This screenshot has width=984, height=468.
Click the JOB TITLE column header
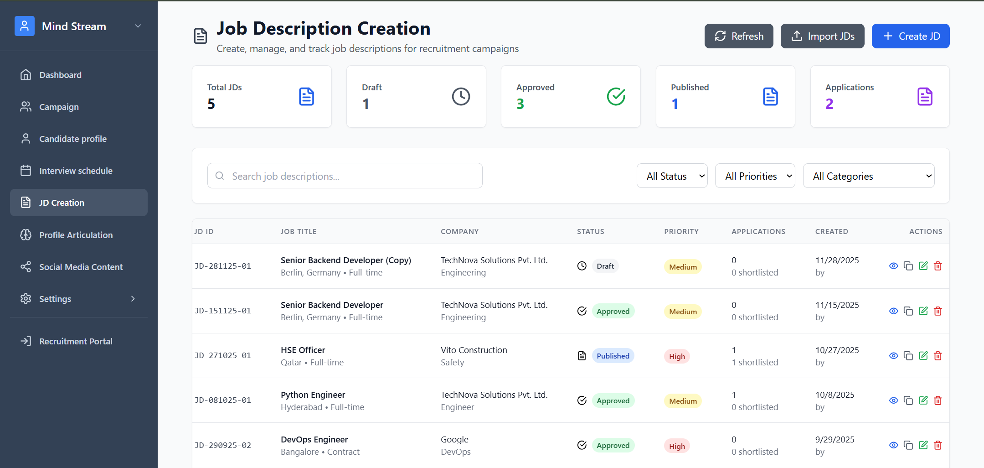[299, 231]
